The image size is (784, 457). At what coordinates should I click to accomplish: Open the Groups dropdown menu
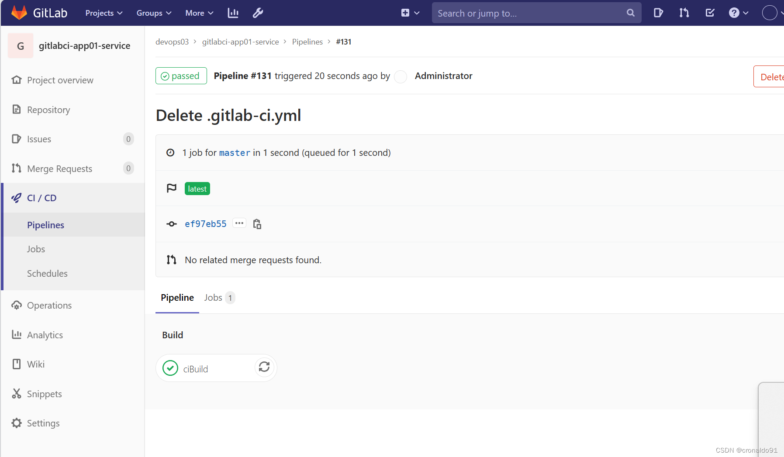(x=154, y=13)
